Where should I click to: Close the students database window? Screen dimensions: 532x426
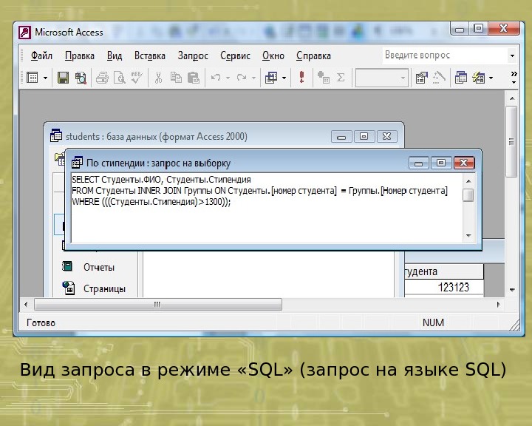[x=386, y=137]
